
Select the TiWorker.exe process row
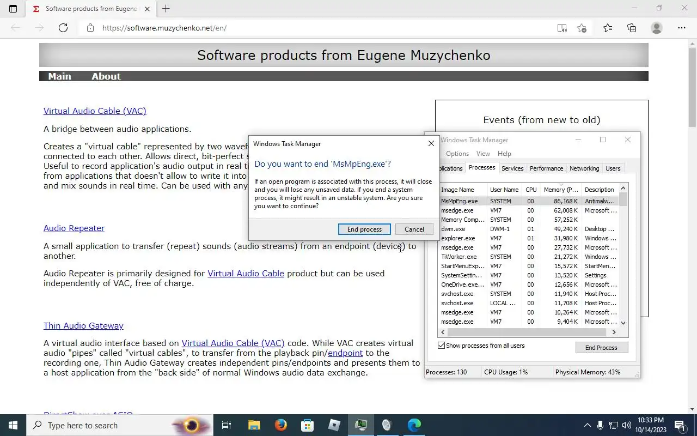pyautogui.click(x=528, y=257)
